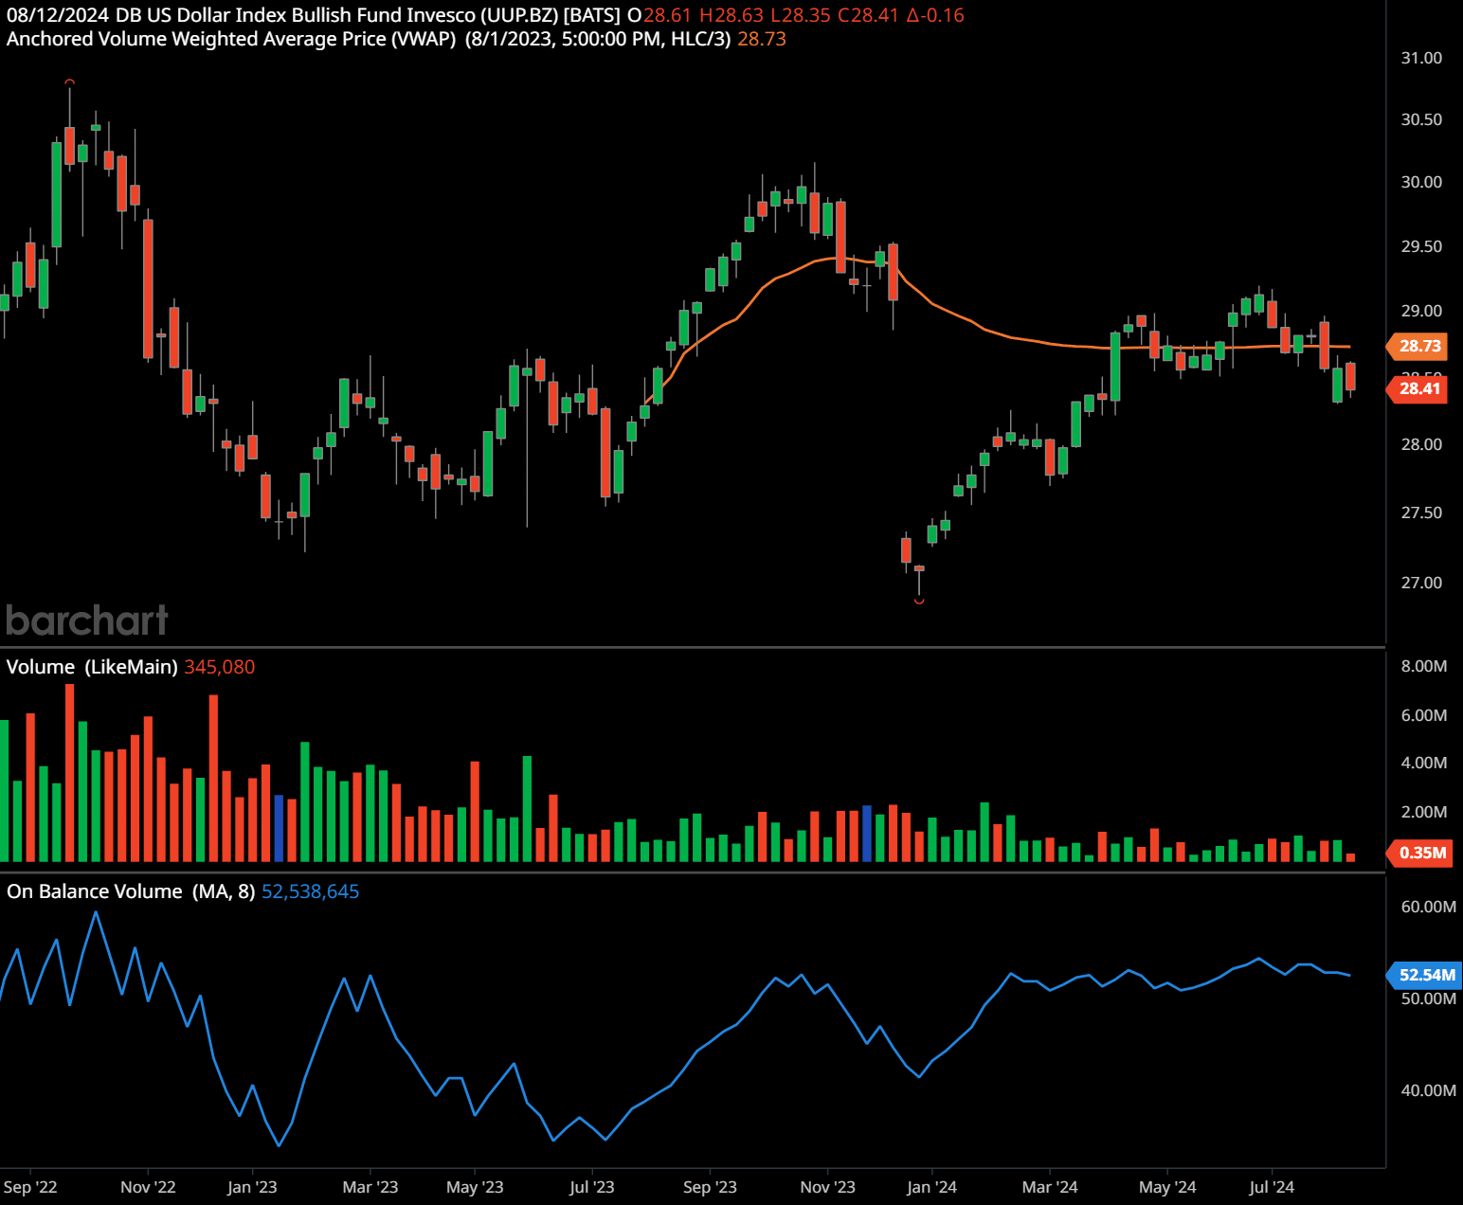The width and height of the screenshot is (1463, 1205).
Task: Click the 345,080 volume readout value
Action: pyautogui.click(x=220, y=667)
